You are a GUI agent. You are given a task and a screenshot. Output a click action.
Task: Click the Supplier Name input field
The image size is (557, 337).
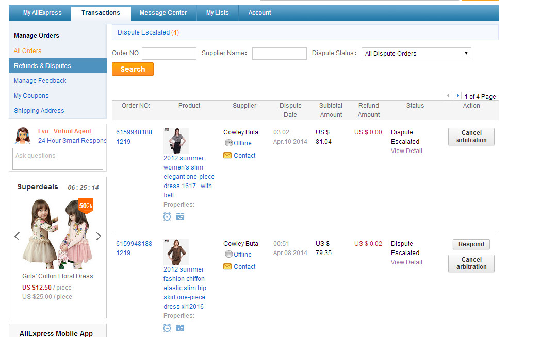tap(279, 54)
